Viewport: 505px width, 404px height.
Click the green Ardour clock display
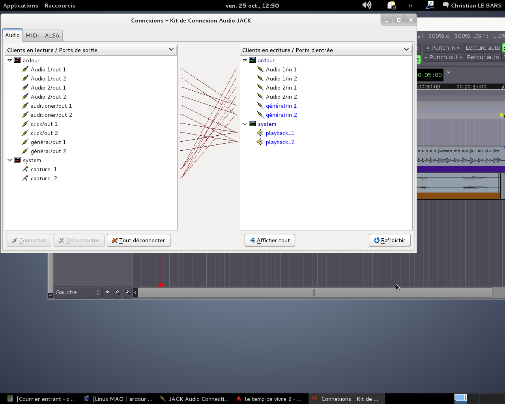point(430,75)
